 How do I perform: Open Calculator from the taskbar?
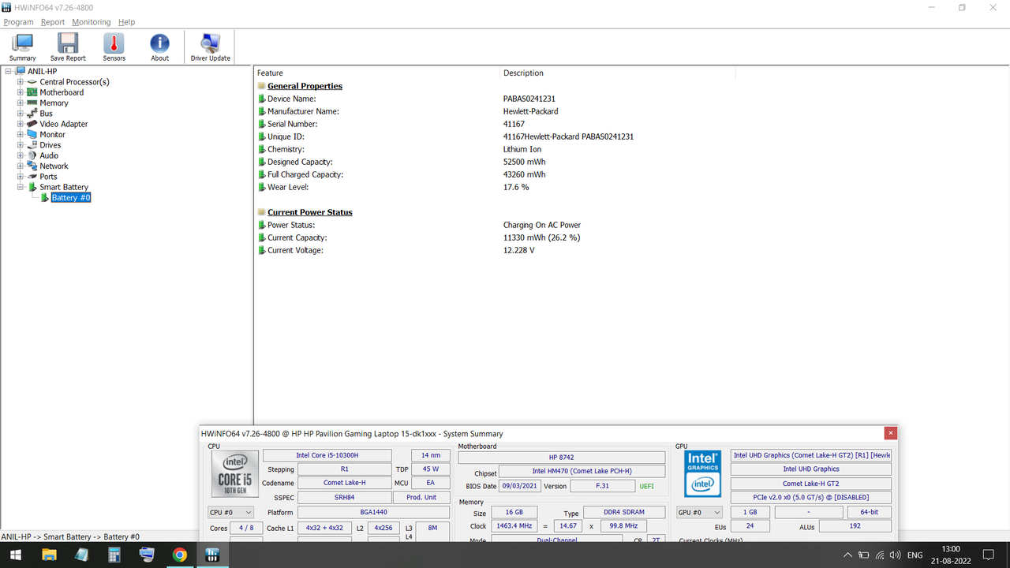(x=114, y=555)
